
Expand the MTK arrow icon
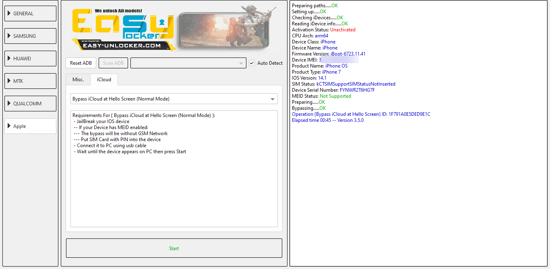(9, 81)
